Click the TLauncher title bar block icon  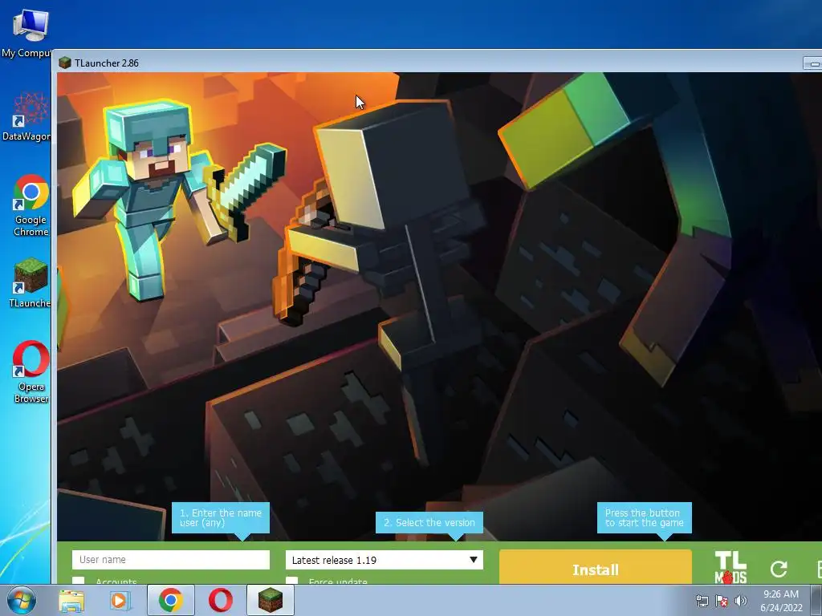(65, 63)
